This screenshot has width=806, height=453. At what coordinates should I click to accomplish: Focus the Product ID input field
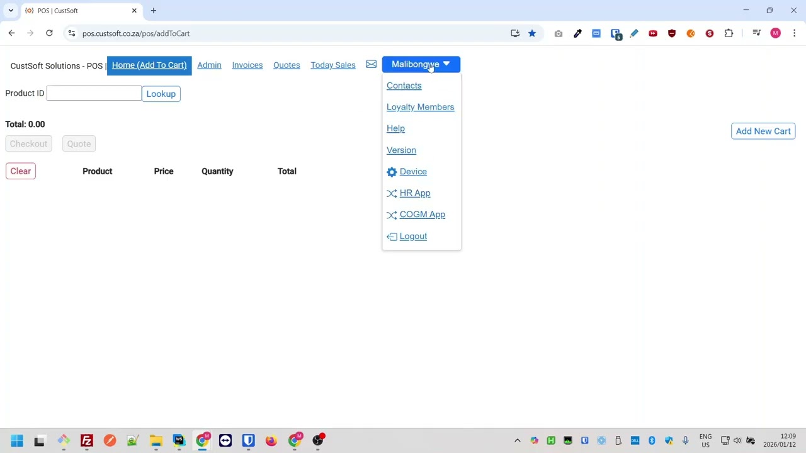pos(94,93)
